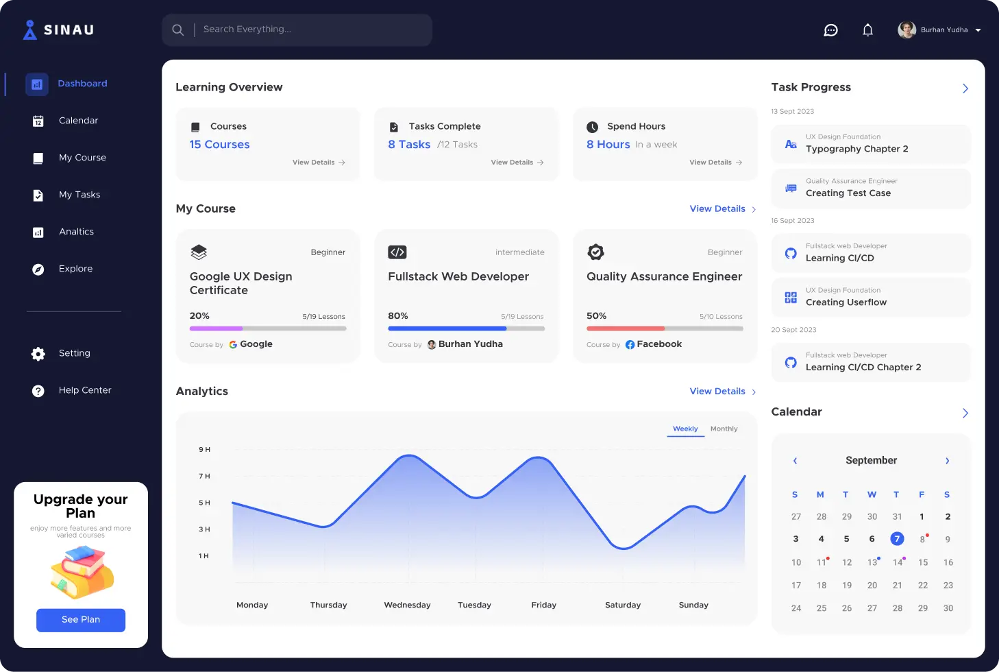Click the Explore compass icon
Viewport: 999px width, 672px height.
tap(38, 269)
